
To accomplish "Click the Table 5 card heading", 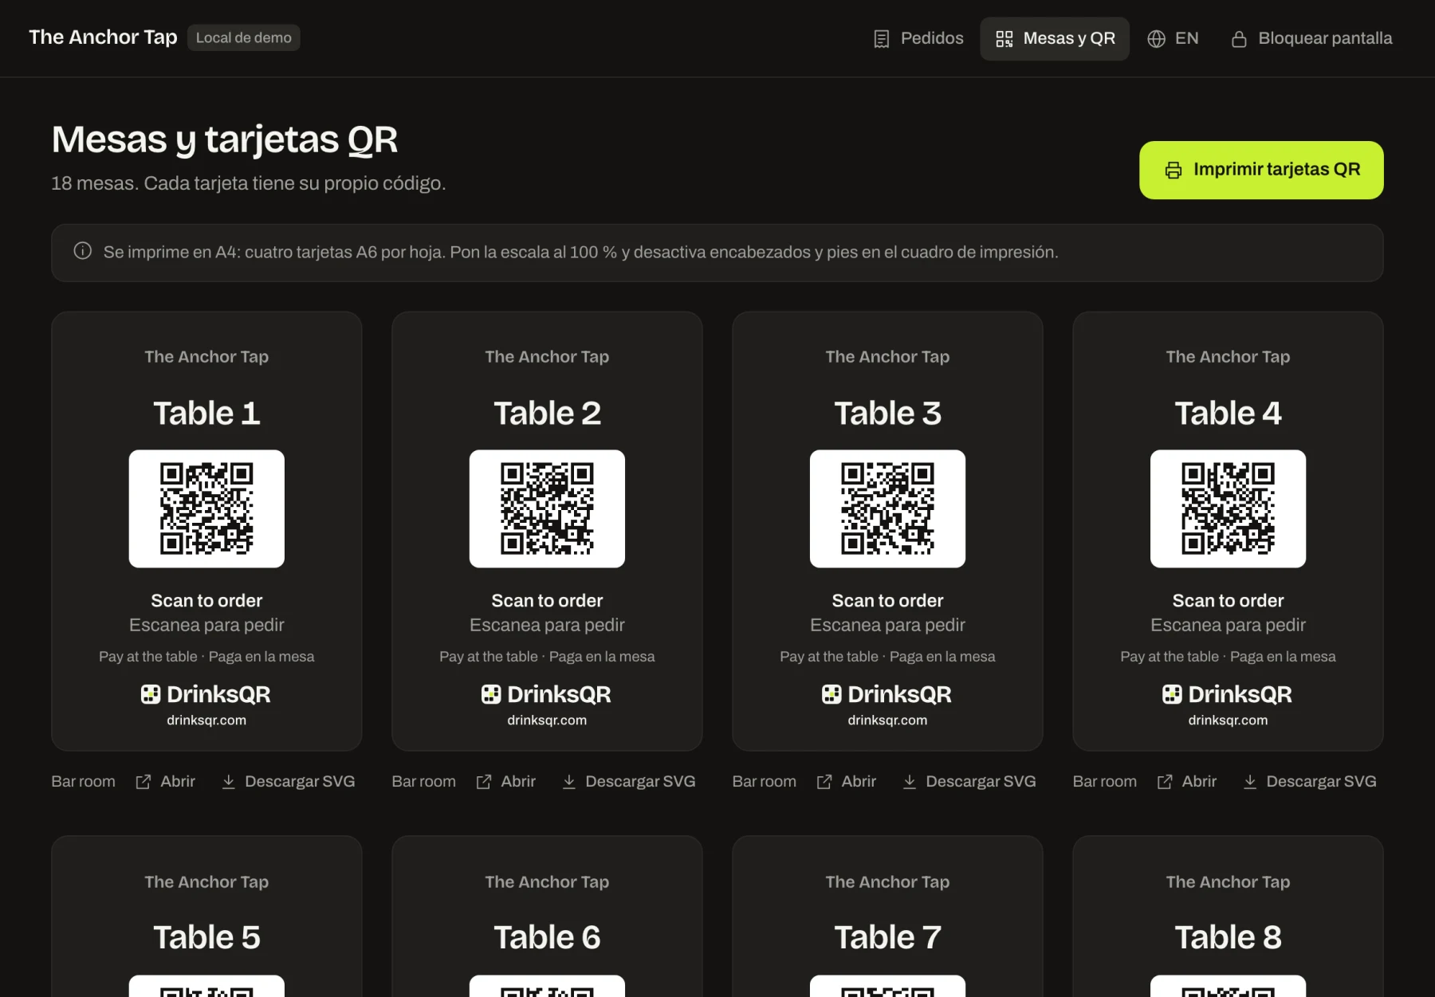I will coord(206,937).
